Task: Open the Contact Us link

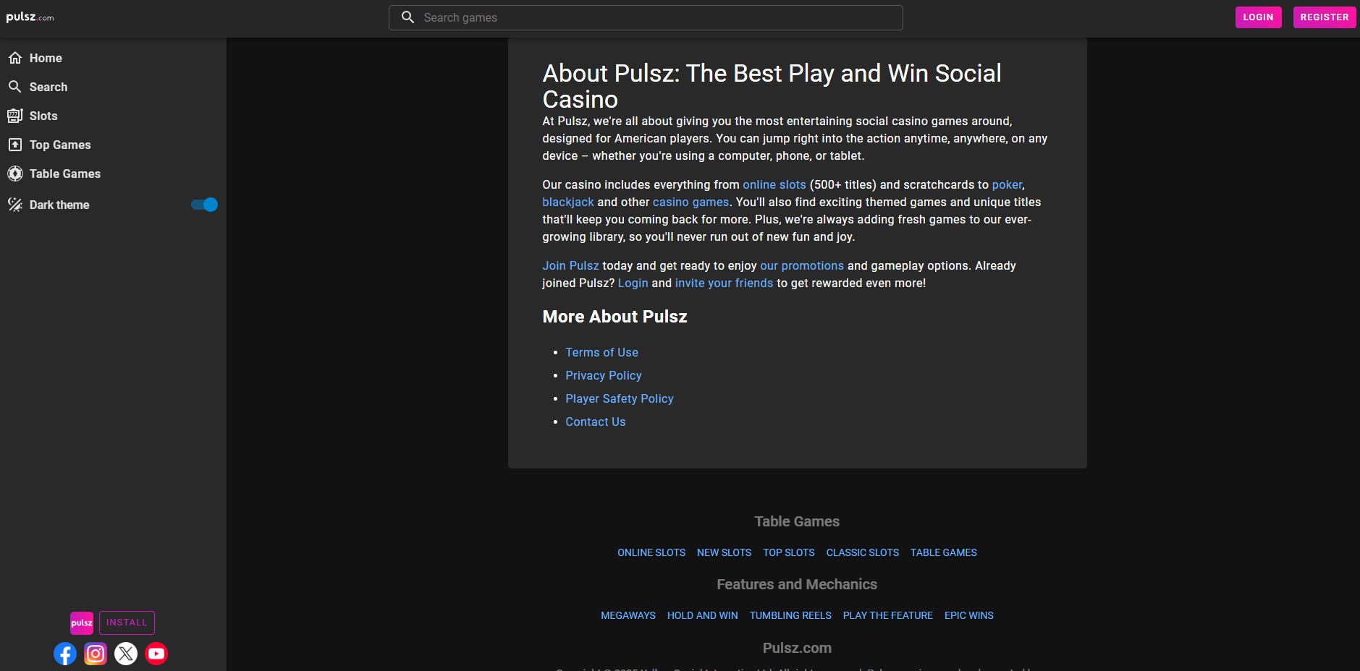Action: click(596, 422)
